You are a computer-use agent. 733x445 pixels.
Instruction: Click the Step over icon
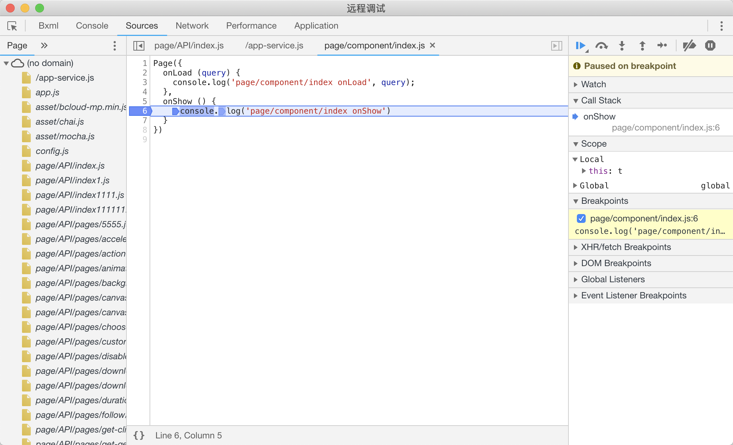coord(601,45)
